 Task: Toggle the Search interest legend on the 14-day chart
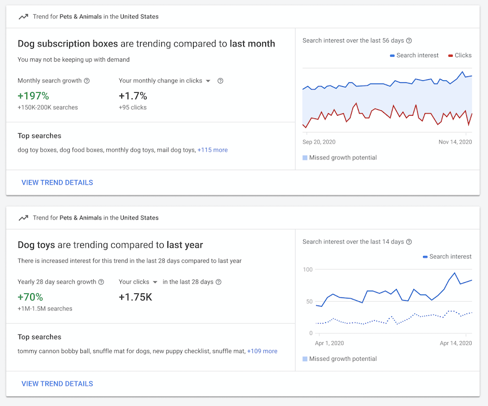[447, 256]
